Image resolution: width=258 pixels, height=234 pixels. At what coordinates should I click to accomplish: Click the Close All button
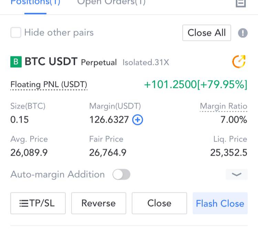(x=207, y=33)
